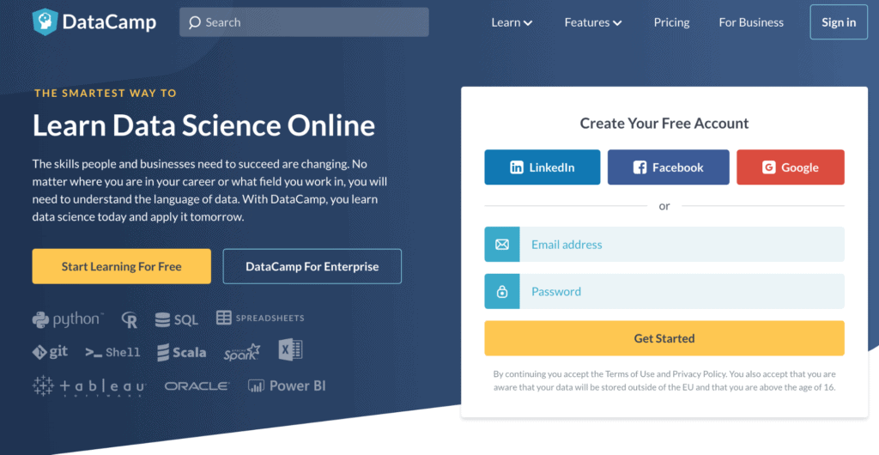879x455 pixels.
Task: Click the Sign in button
Action: pos(839,22)
